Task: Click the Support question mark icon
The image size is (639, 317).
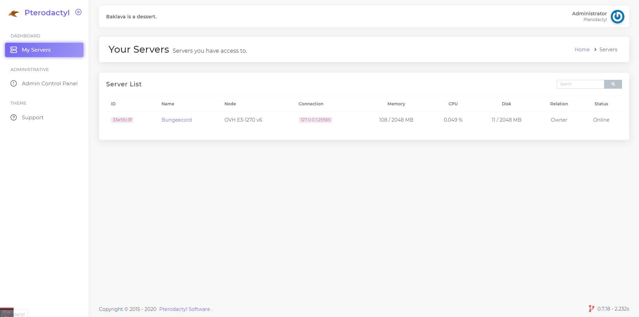Action: pyautogui.click(x=14, y=118)
